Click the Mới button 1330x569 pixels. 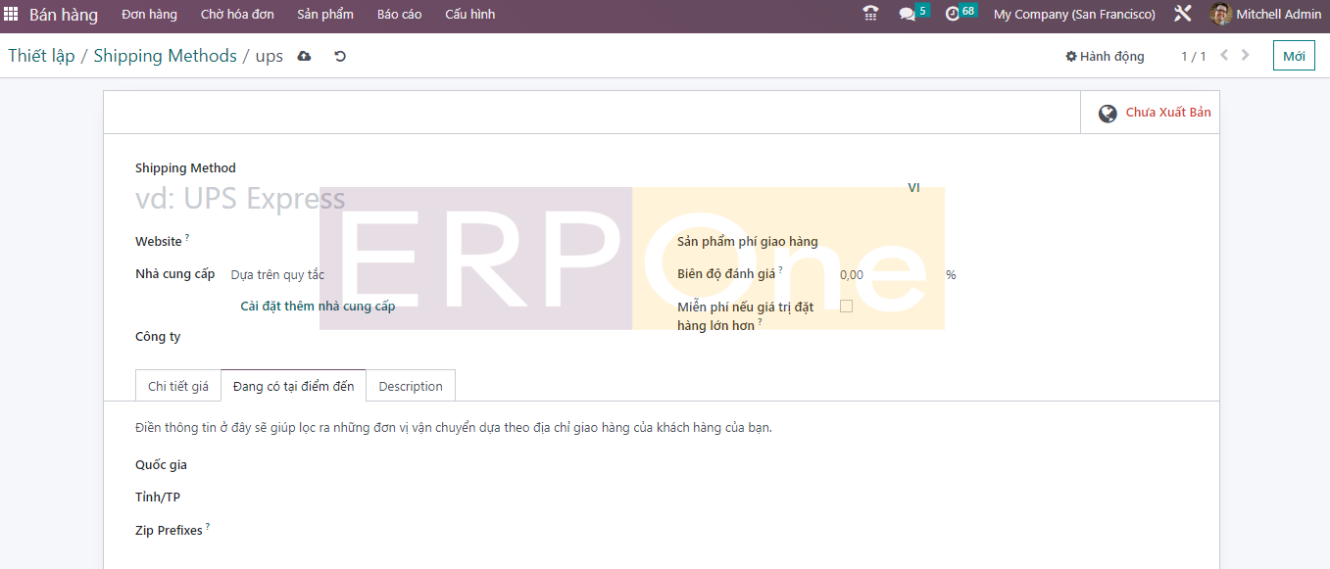tap(1294, 56)
